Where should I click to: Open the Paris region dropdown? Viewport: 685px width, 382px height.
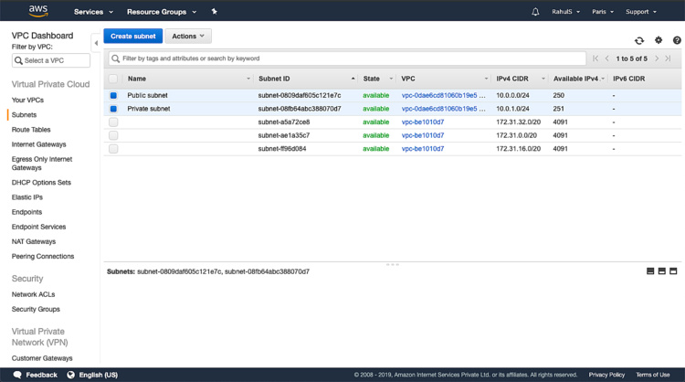(603, 12)
